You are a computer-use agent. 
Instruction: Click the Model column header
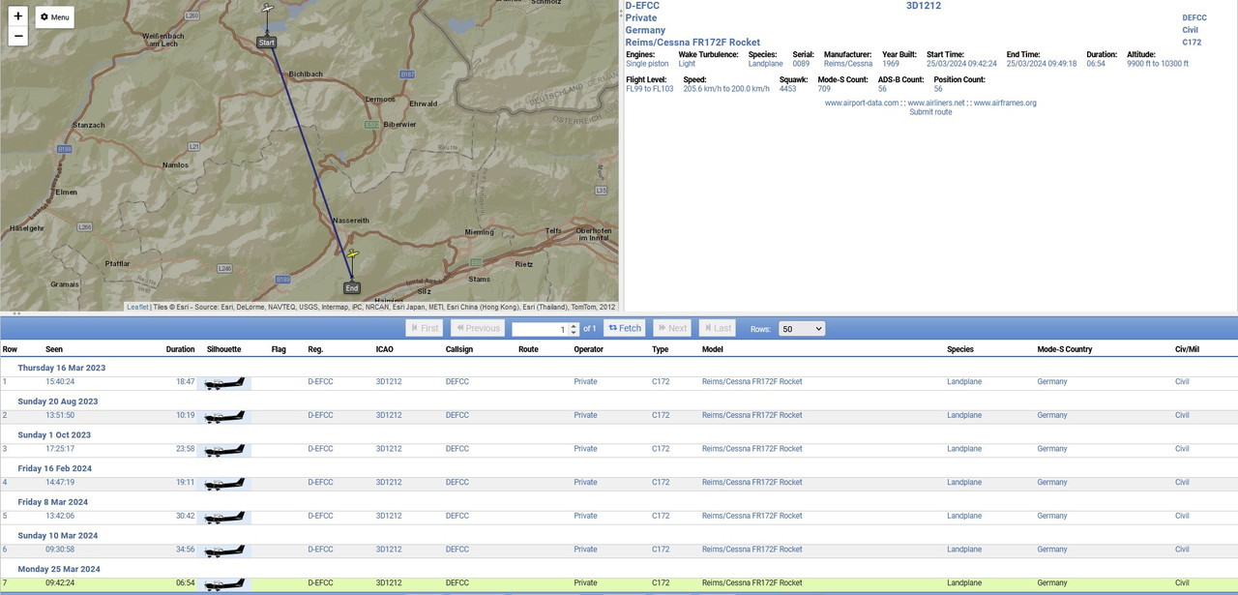(x=713, y=349)
